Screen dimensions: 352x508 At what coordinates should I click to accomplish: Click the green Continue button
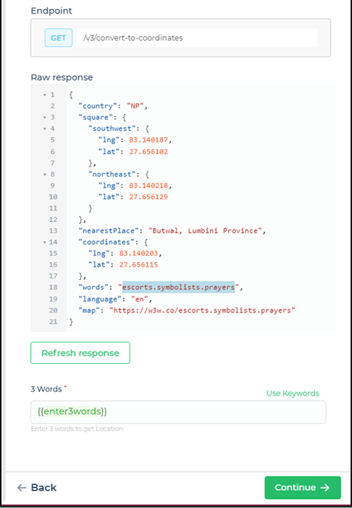point(302,487)
